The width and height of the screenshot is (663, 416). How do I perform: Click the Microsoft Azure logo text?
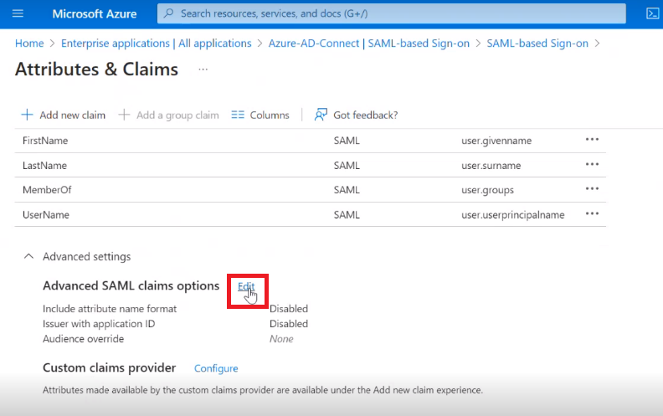pos(95,14)
